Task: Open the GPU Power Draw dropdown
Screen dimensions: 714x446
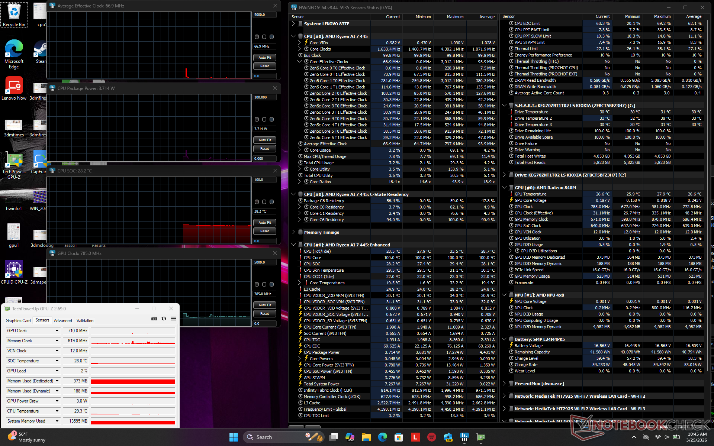Action: [57, 401]
